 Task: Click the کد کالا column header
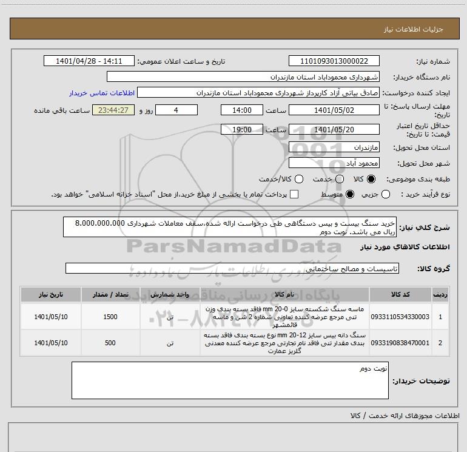(x=400, y=295)
